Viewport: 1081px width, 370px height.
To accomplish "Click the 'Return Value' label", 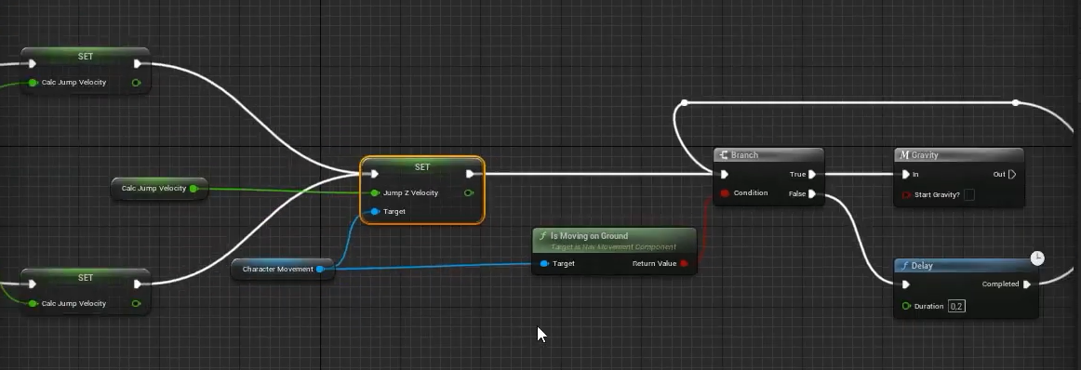I will point(654,263).
